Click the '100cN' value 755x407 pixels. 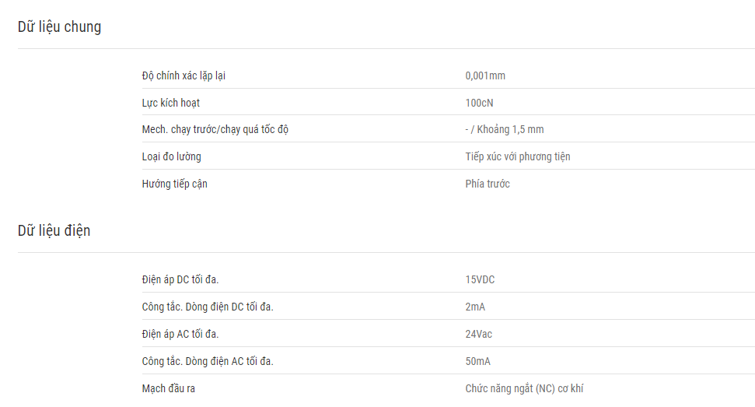479,103
